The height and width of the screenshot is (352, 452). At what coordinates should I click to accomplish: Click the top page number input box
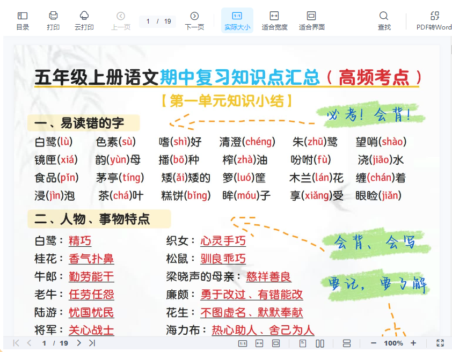(x=149, y=21)
